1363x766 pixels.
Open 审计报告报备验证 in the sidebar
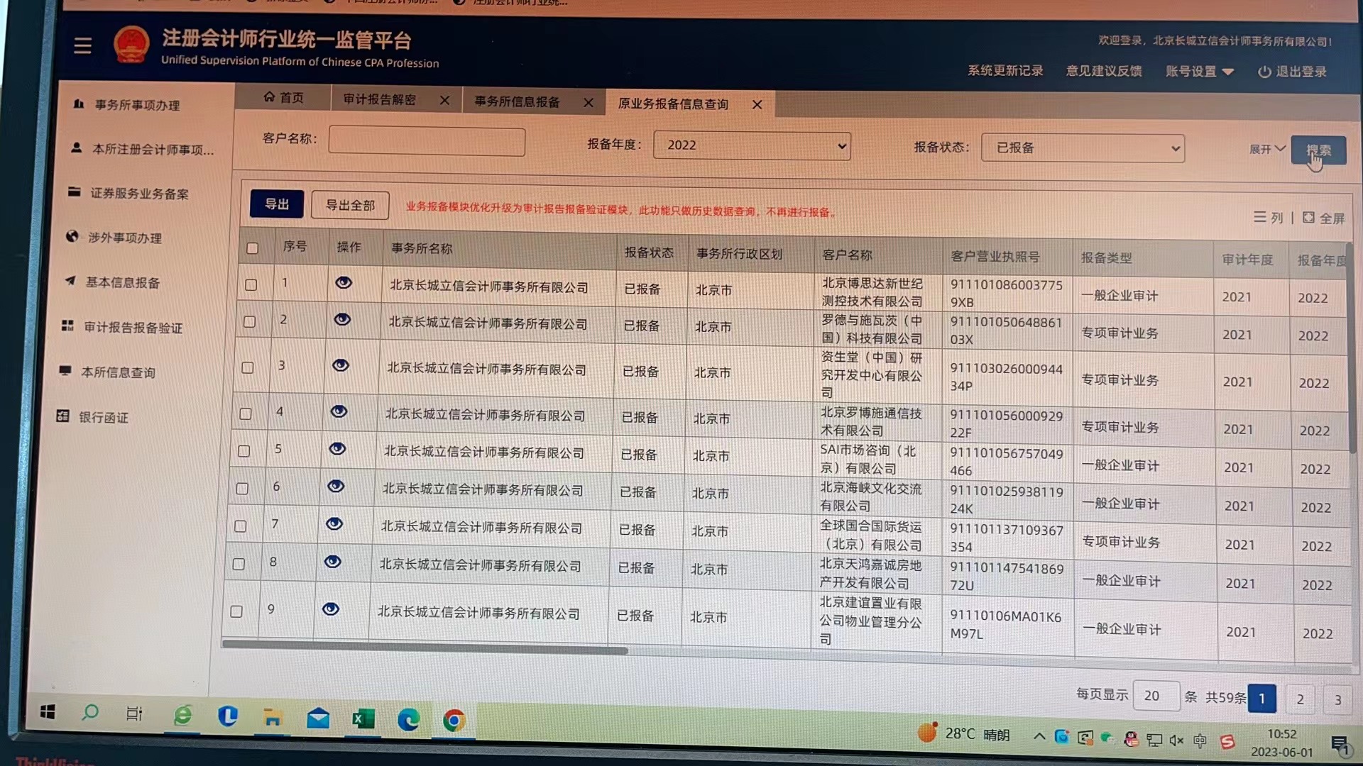pyautogui.click(x=133, y=327)
